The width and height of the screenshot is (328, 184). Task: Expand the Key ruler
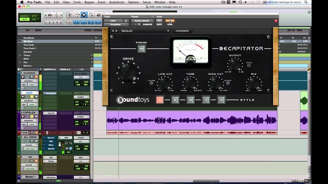(20, 62)
